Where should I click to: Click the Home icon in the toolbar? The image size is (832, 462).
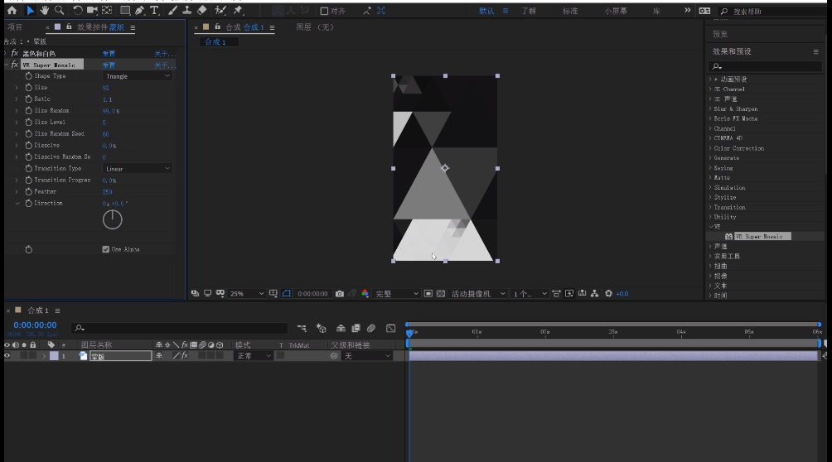click(12, 11)
